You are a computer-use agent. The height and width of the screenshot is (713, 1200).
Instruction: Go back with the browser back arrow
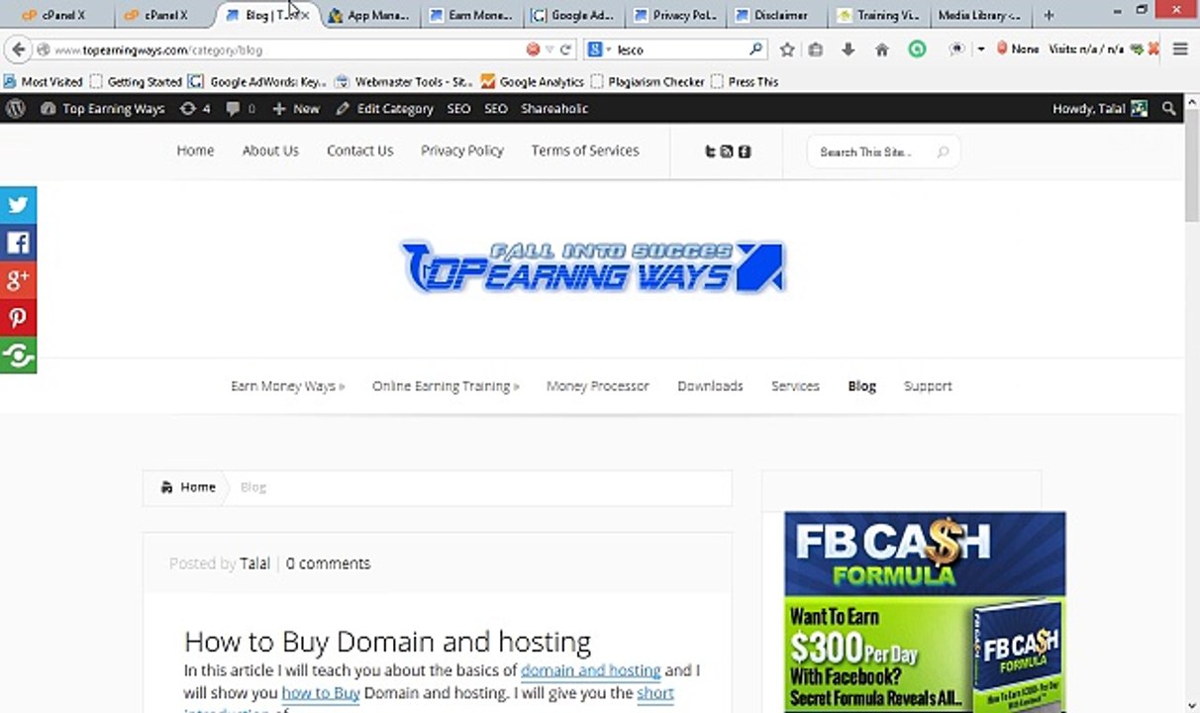[x=18, y=49]
